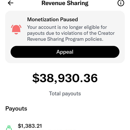Open the info icon beside Revenue Sharing
Viewport: 130px width, 130px height.
pos(121,3)
